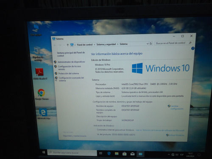Click Activar Windows link
The image size is (212, 159).
pyautogui.click(x=176, y=135)
